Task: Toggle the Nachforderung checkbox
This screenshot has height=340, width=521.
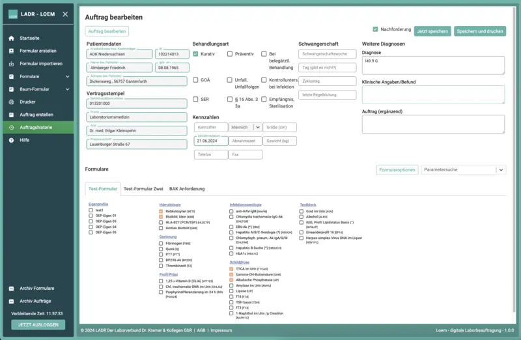Action: pos(375,29)
